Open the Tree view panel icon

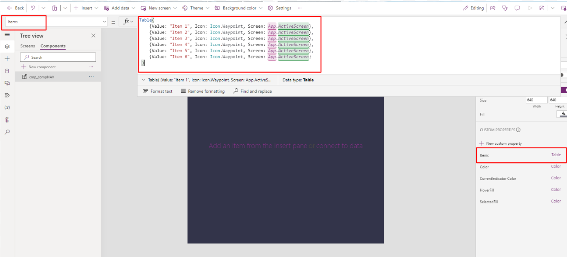pyautogui.click(x=7, y=46)
